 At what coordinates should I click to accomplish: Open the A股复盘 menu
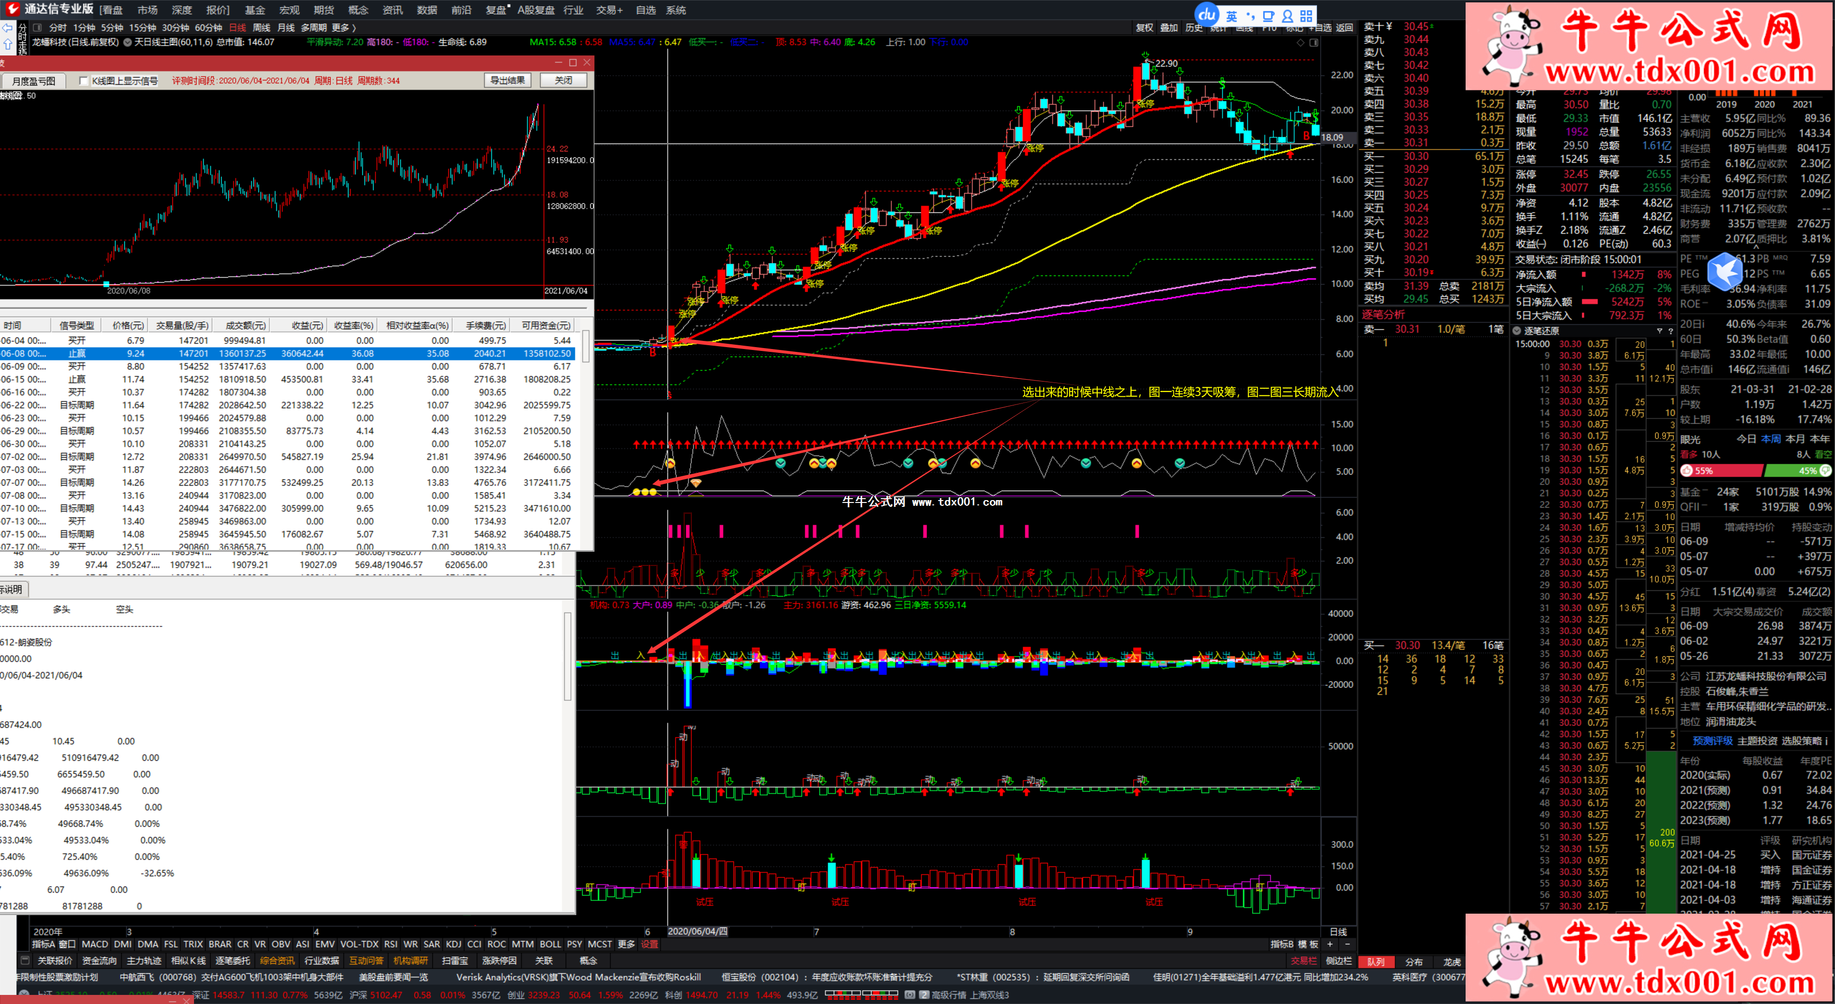[536, 10]
